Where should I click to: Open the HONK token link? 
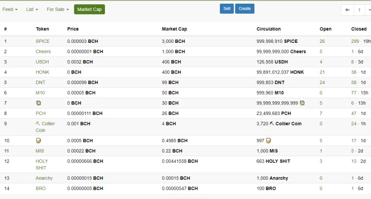point(42,72)
